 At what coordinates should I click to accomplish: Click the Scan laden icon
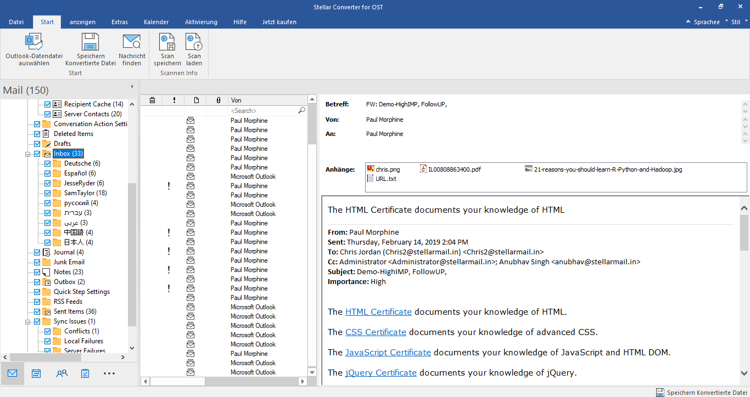click(x=194, y=42)
